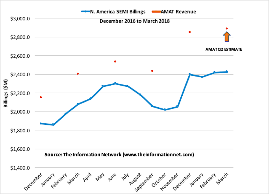Click the chart title December 2016 to March 2018
The width and height of the screenshot is (269, 194).
tap(135, 21)
